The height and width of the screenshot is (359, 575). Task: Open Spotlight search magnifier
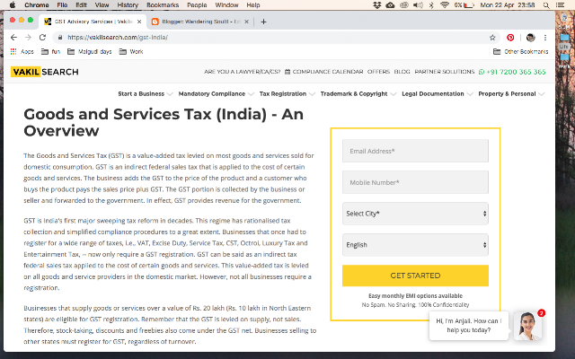coord(546,5)
